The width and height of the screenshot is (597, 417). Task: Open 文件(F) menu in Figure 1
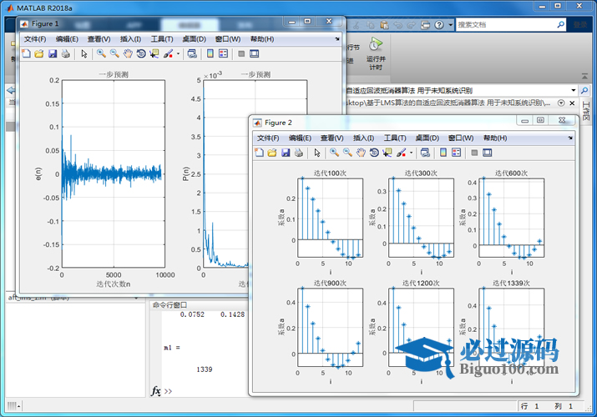pyautogui.click(x=35, y=39)
